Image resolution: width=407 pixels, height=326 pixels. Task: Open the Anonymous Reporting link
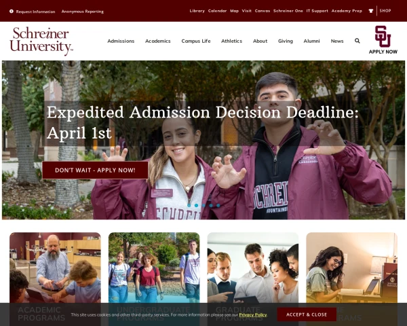pos(83,12)
